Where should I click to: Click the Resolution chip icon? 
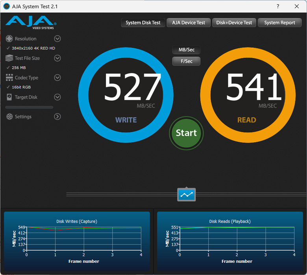(x=9, y=39)
